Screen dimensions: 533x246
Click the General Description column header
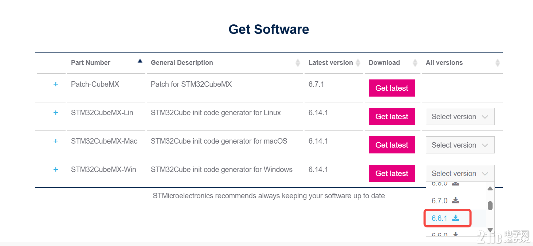pyautogui.click(x=182, y=63)
